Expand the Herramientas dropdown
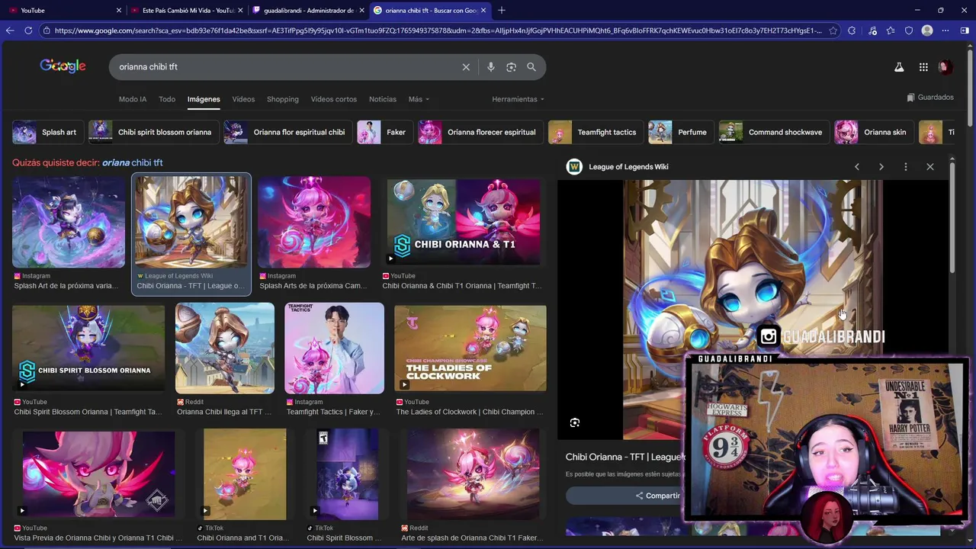The width and height of the screenshot is (976, 549). [x=518, y=99]
